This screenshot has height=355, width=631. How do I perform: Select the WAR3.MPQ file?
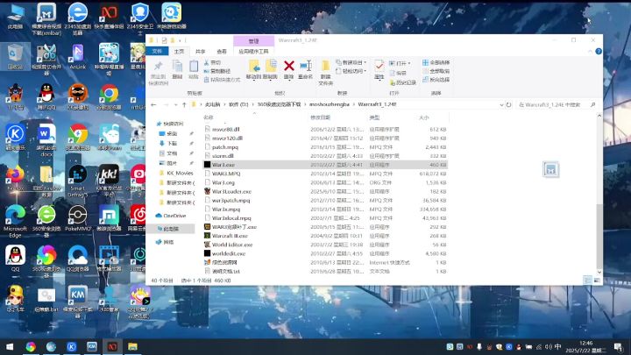pyautogui.click(x=226, y=174)
